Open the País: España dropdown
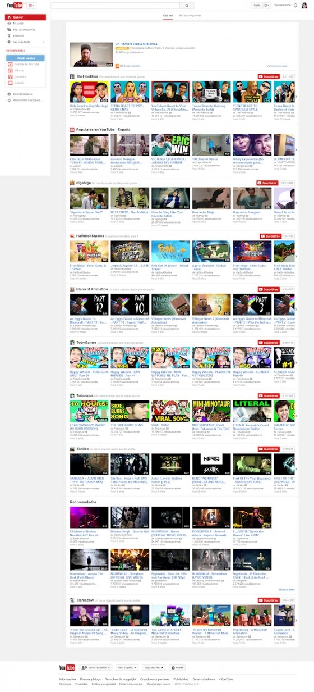 point(127,667)
